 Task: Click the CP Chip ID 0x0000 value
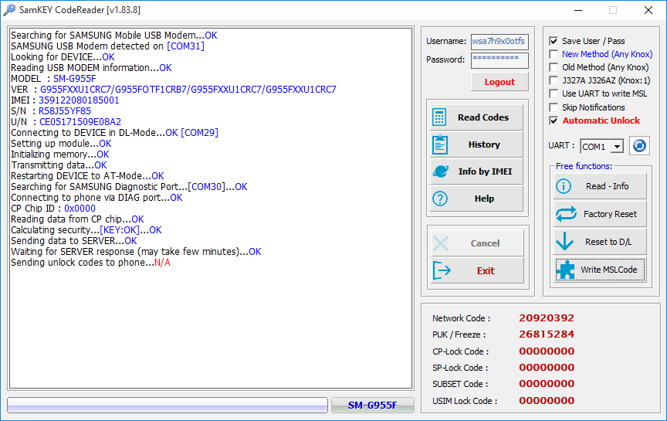point(80,209)
